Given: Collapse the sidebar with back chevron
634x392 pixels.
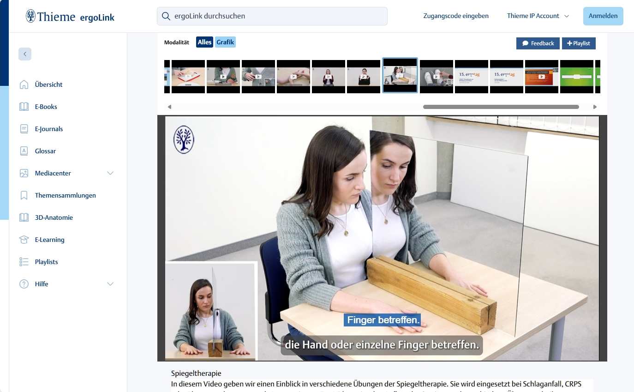Looking at the screenshot, I should click(x=25, y=54).
